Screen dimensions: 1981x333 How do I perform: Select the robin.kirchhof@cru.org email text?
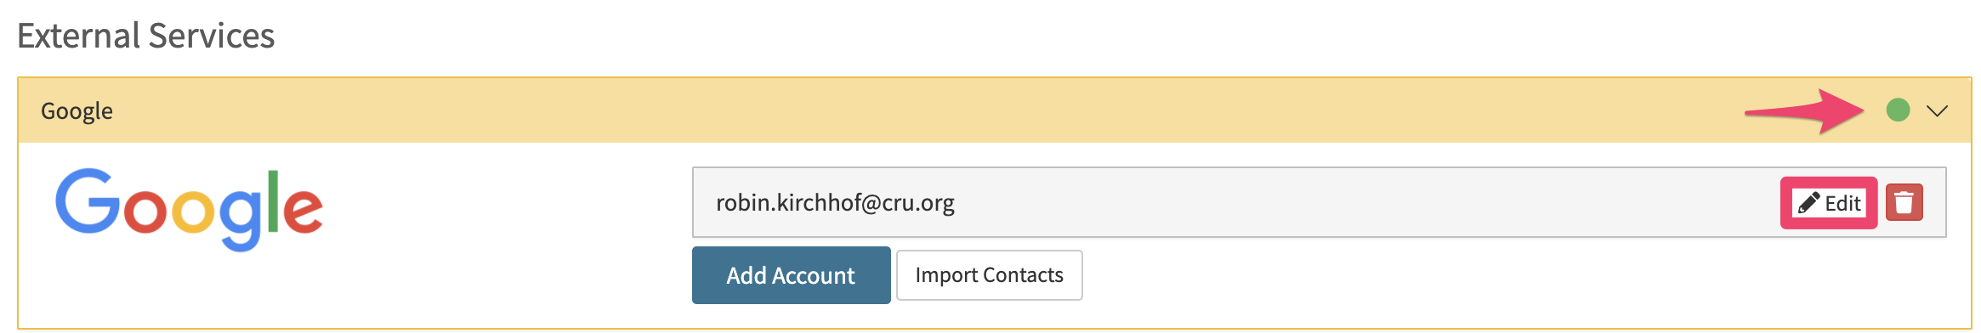(x=835, y=203)
